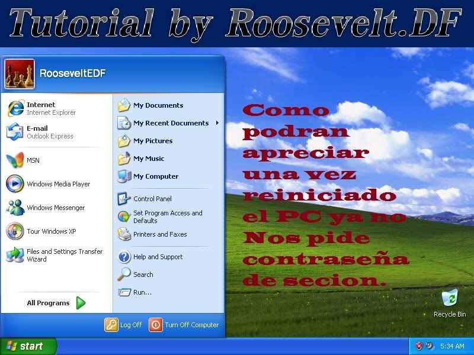Screen dimensions: 474x355
Task: Select the My Pictures menu entry text
Action: [153, 141]
